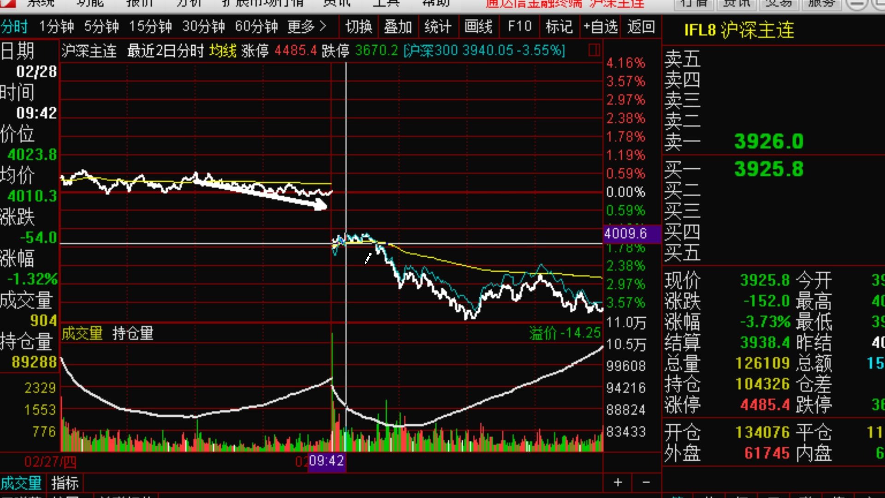Viewport: 885px width, 498px height.
Task: Select the 指标 bottom tab
Action: pyautogui.click(x=65, y=483)
